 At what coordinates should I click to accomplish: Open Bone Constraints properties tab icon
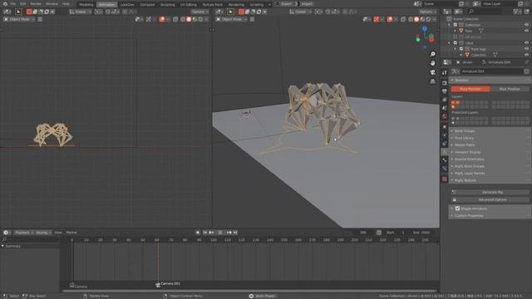click(445, 169)
